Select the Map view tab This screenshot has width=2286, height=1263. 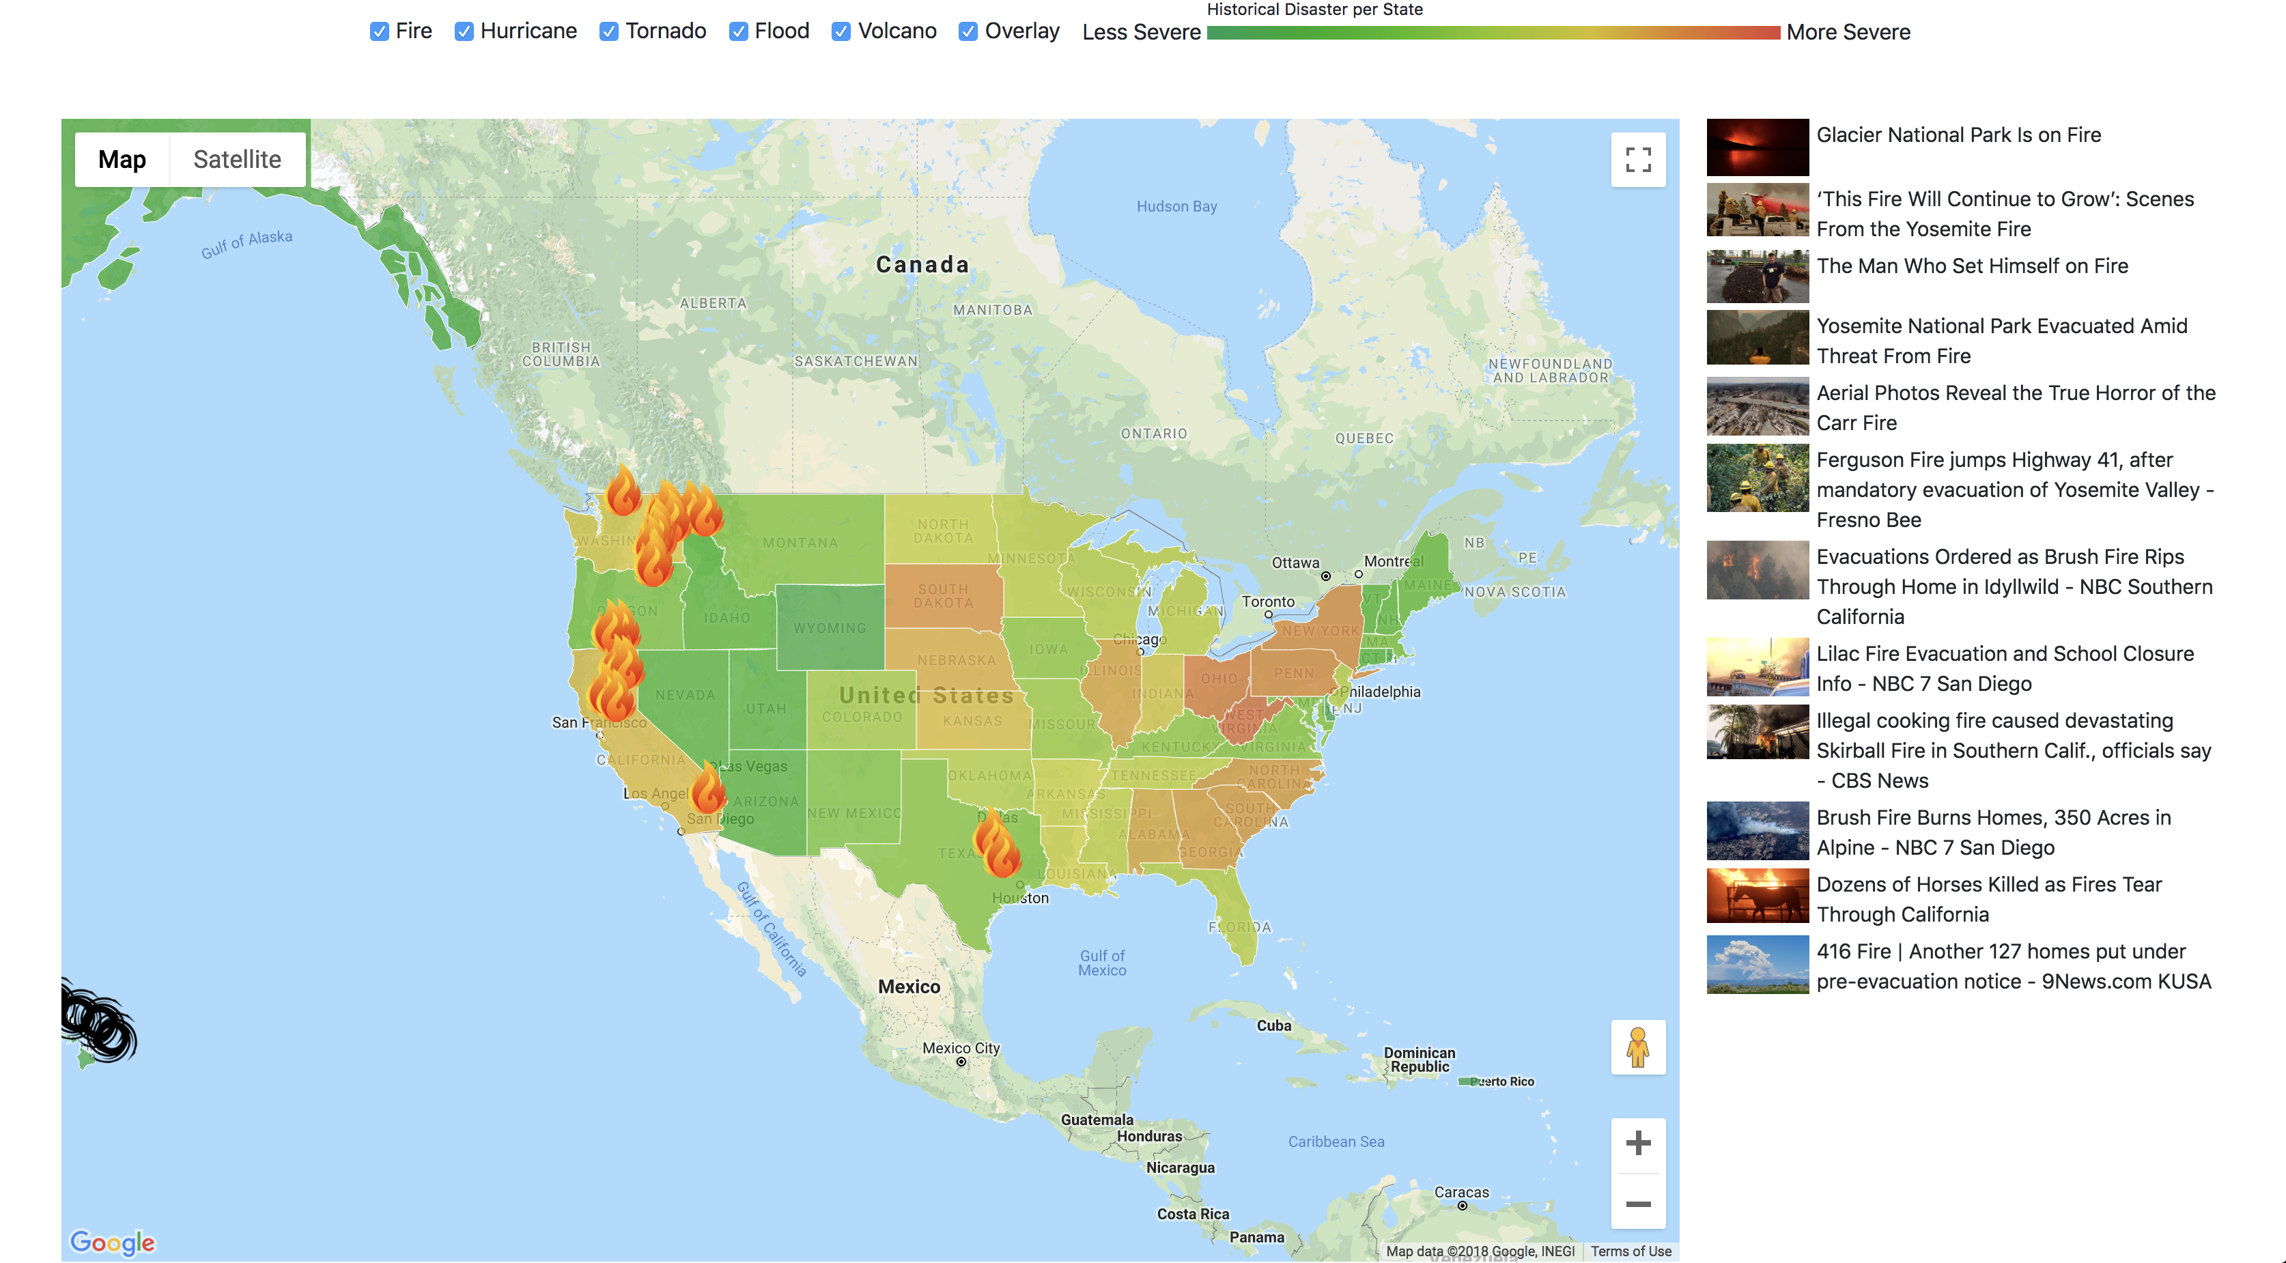click(122, 160)
